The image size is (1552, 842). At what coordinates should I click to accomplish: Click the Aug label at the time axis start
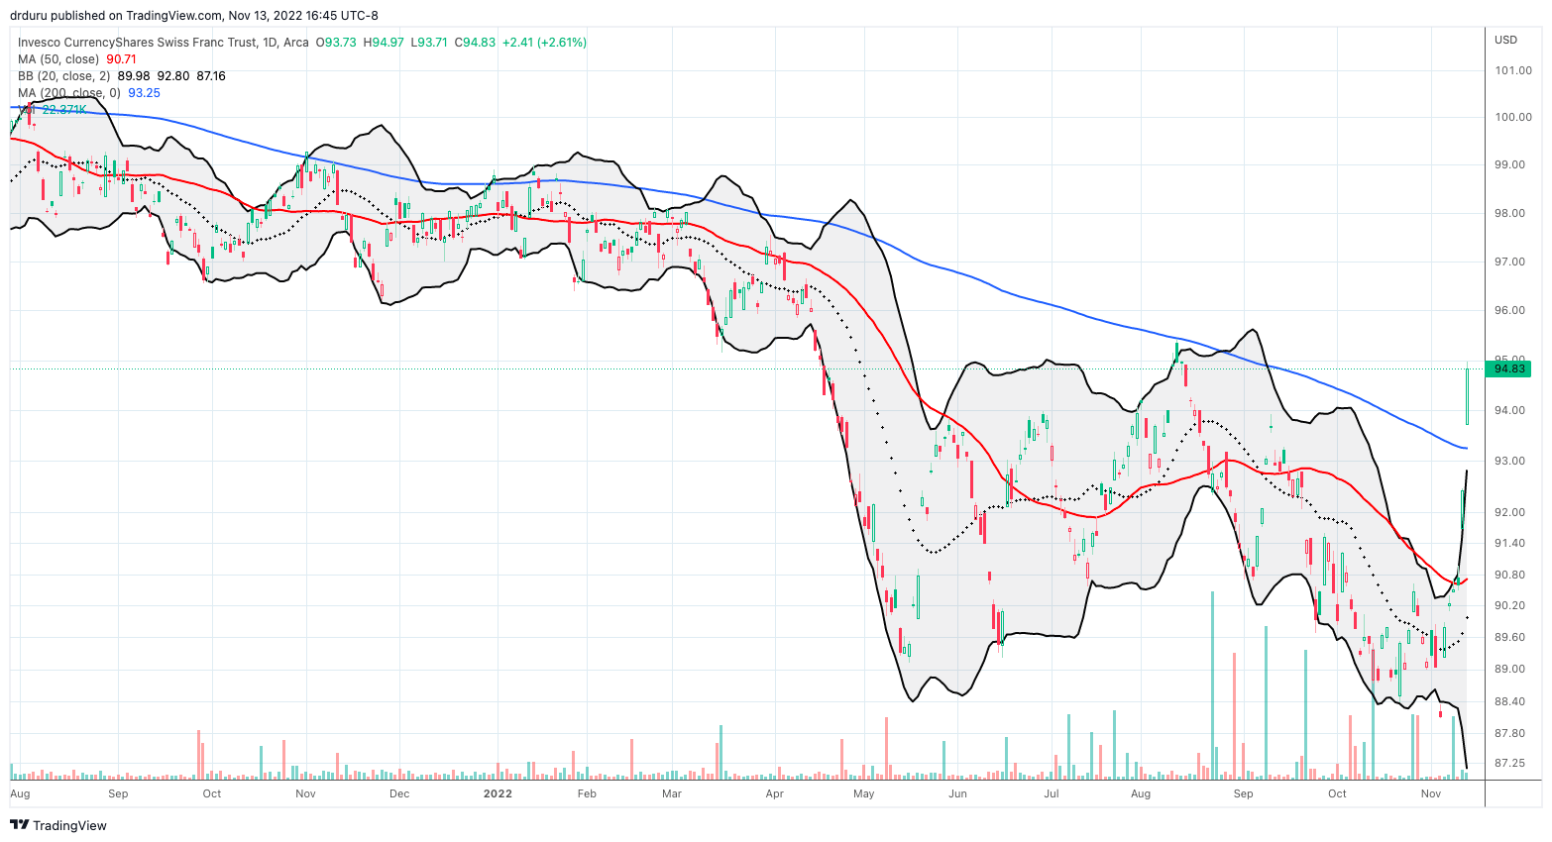pos(20,793)
